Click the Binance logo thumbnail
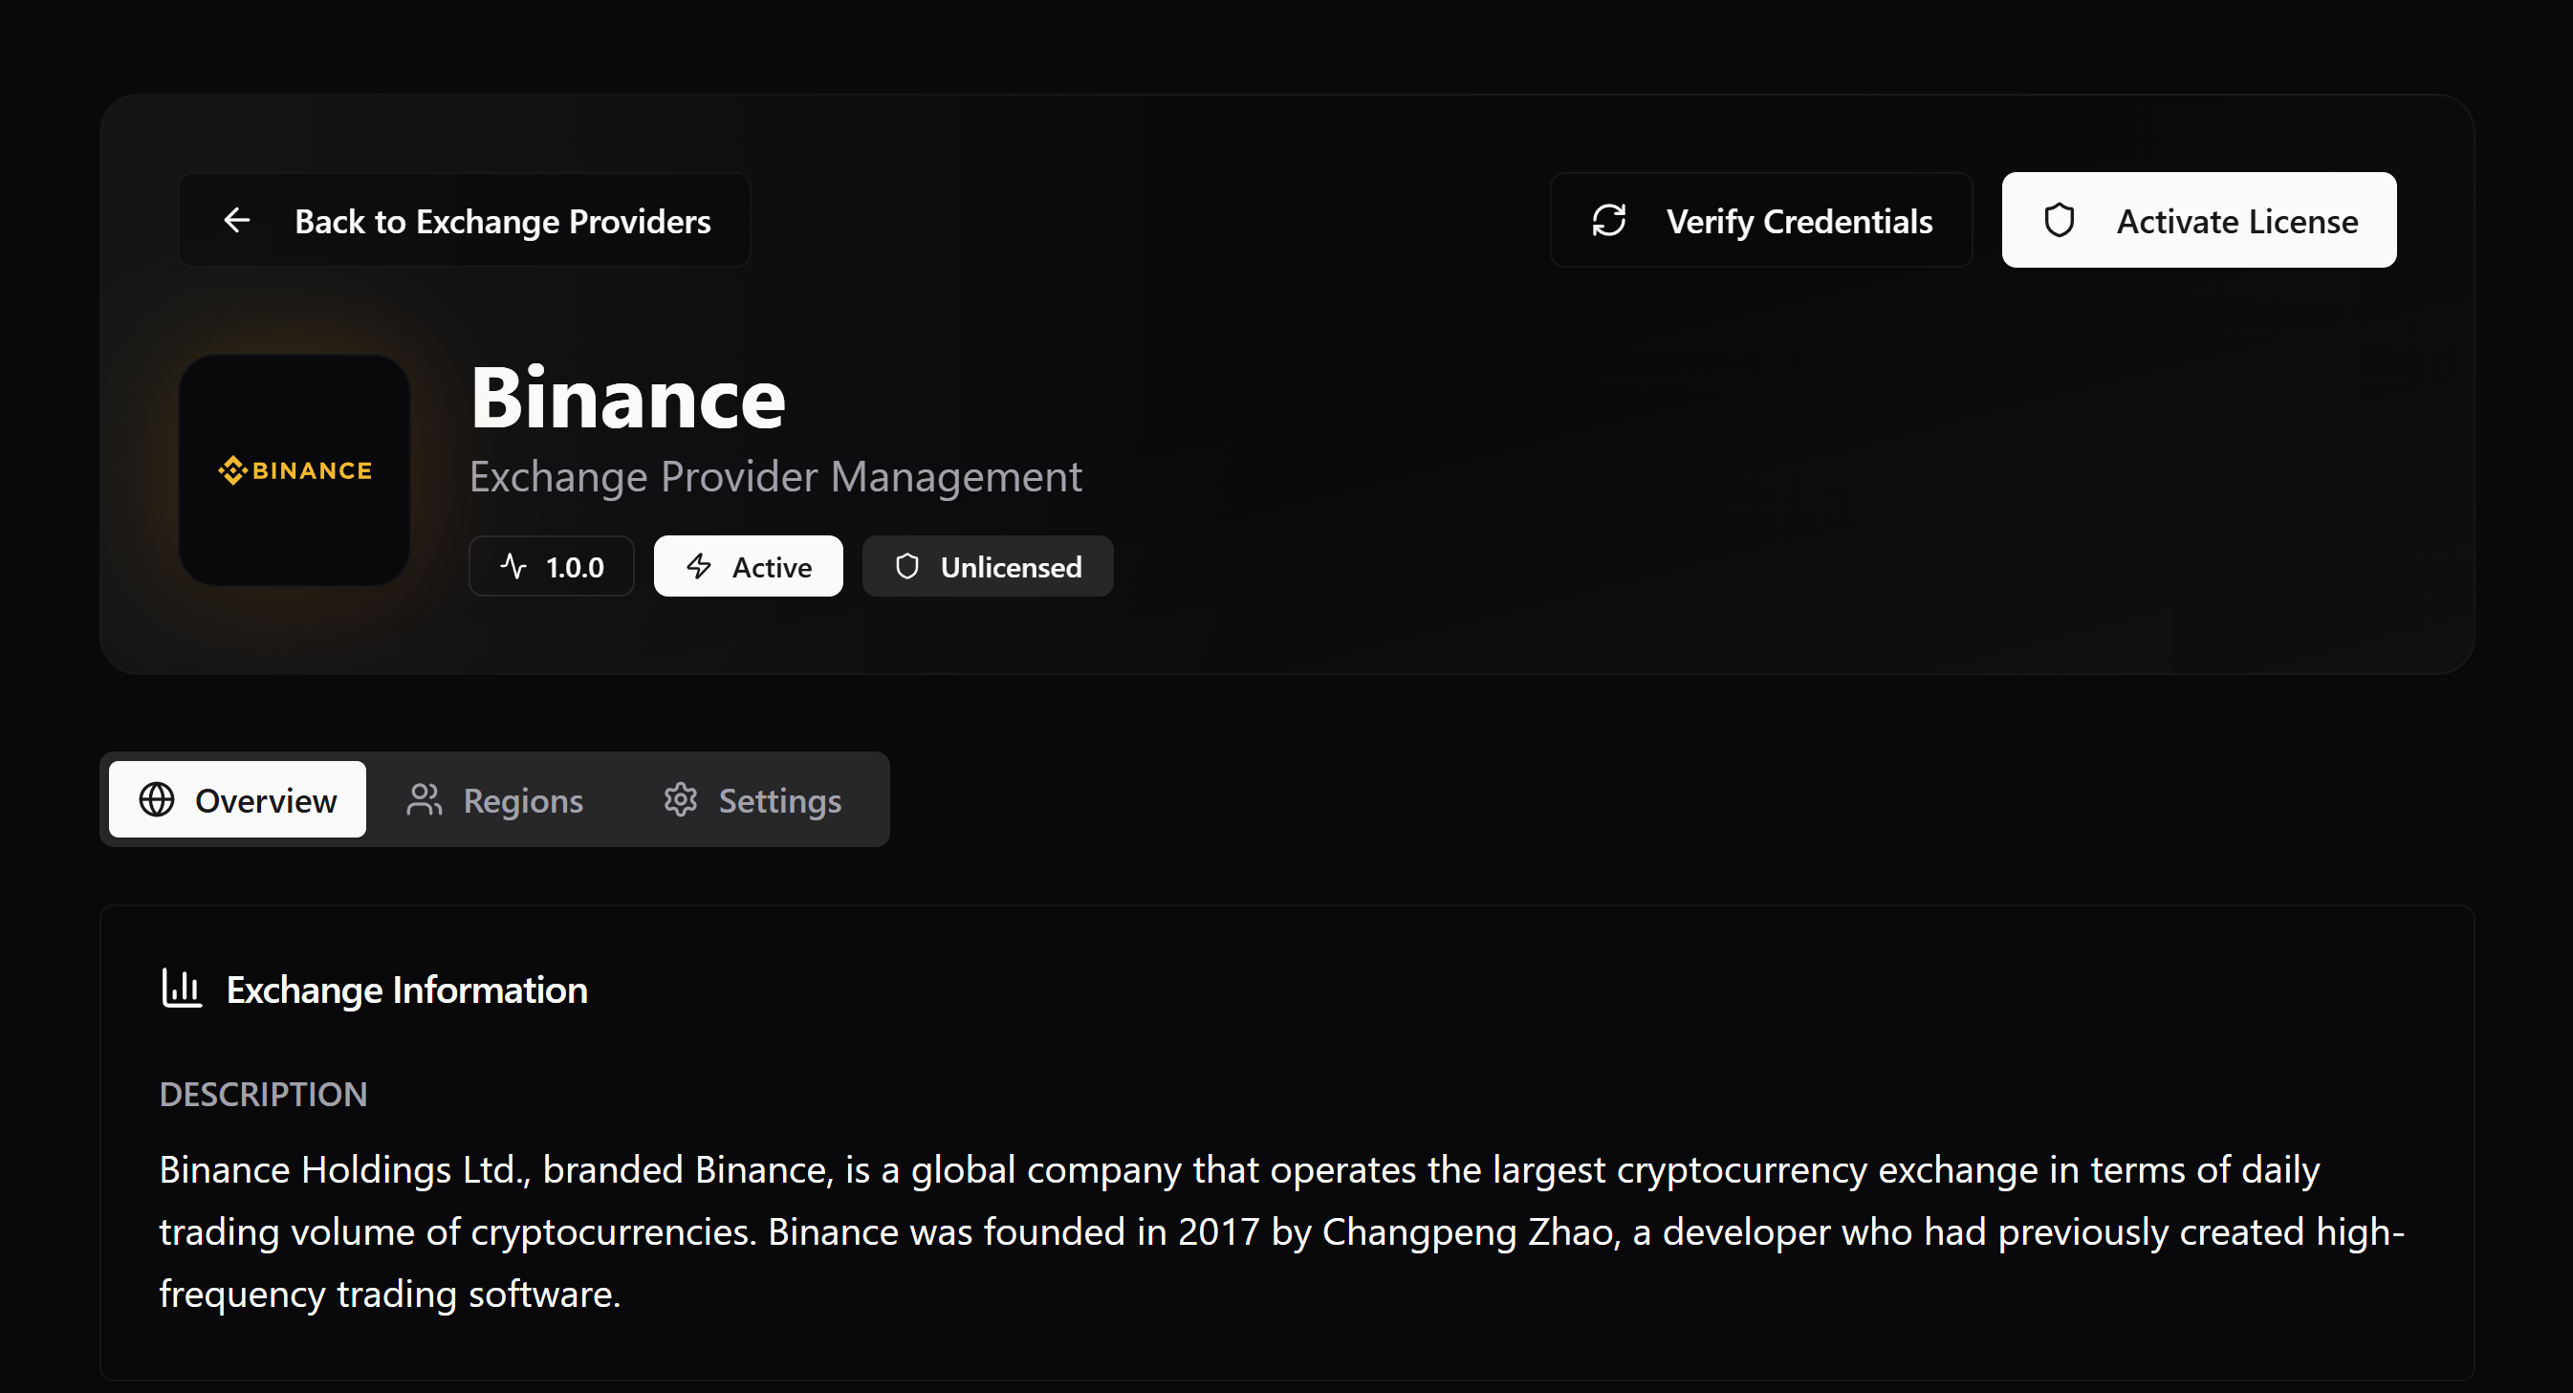 294,469
